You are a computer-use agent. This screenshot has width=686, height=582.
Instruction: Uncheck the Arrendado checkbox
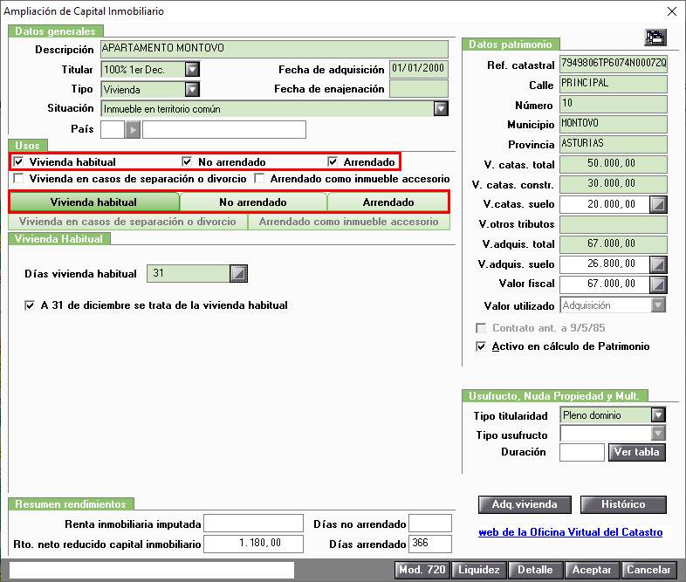333,161
